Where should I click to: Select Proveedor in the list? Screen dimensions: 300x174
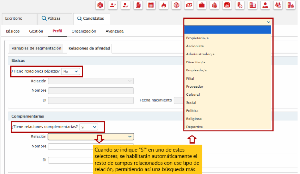pos(228,86)
